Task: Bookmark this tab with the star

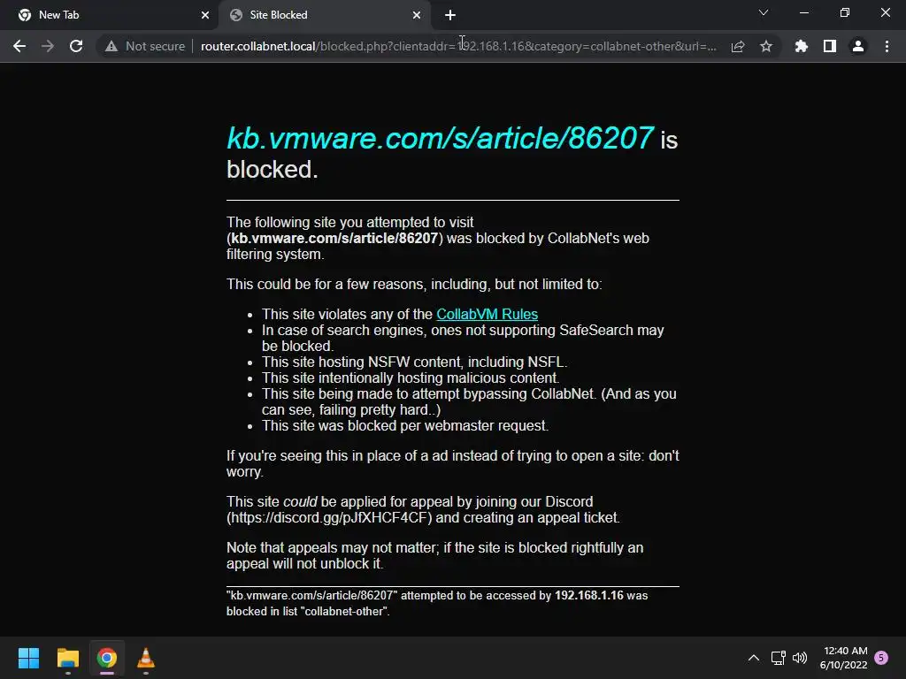Action: pos(766,46)
